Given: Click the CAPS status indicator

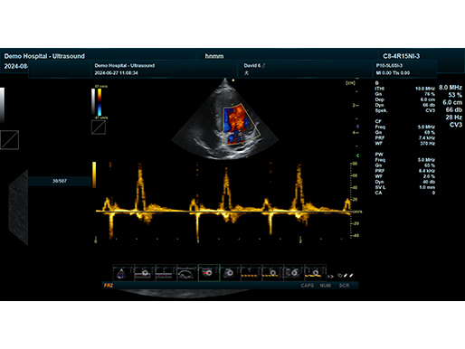Looking at the screenshot, I should [307, 286].
